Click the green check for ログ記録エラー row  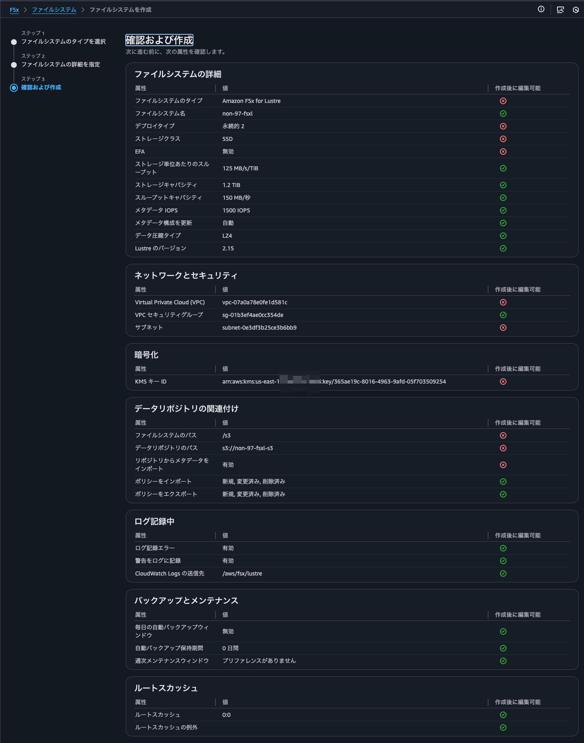(503, 548)
